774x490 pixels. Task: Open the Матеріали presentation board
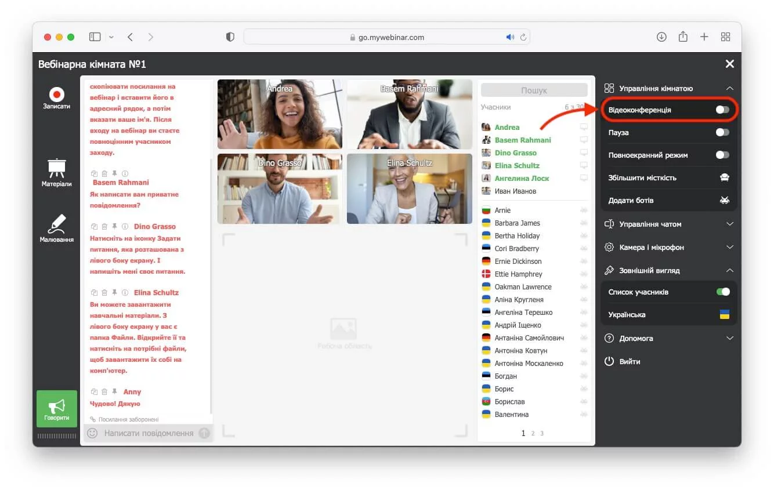tap(56, 168)
